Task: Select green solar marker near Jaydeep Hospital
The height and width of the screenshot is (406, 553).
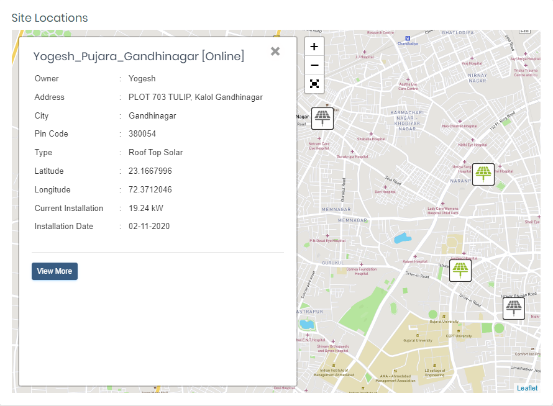Action: point(460,269)
